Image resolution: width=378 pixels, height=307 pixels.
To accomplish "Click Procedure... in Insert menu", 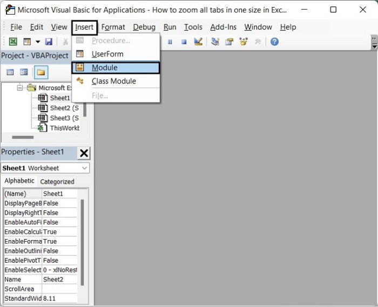I will tap(116, 40).
